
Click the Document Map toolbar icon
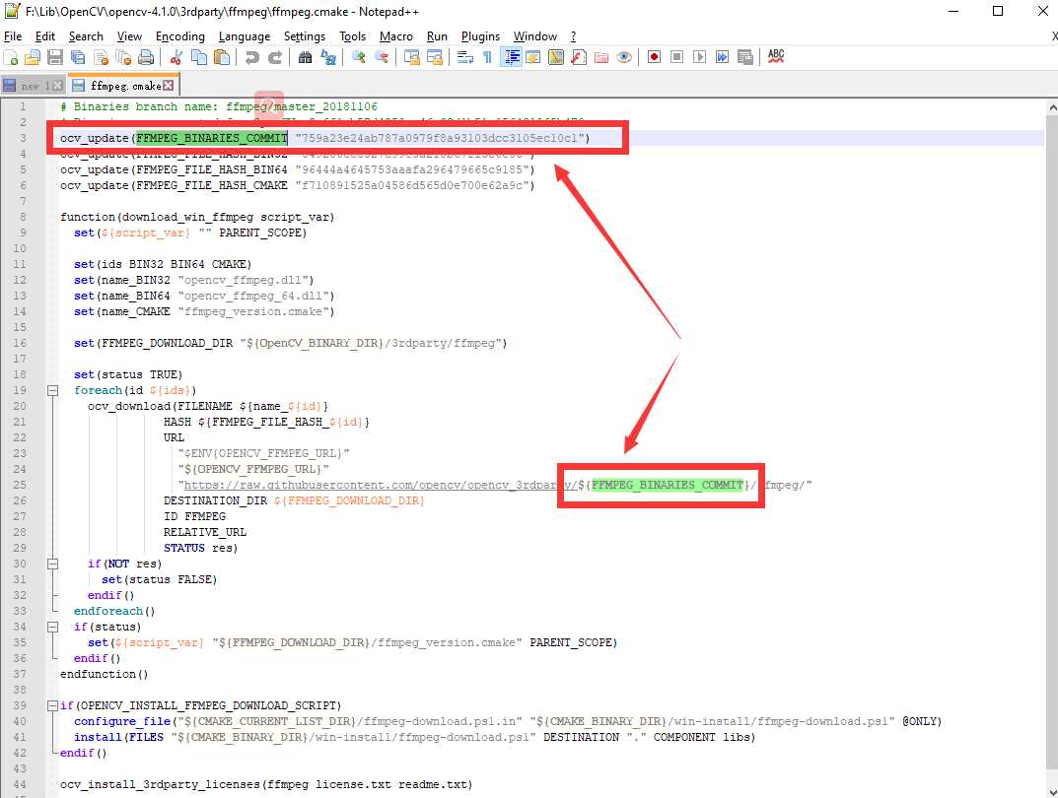point(556,57)
